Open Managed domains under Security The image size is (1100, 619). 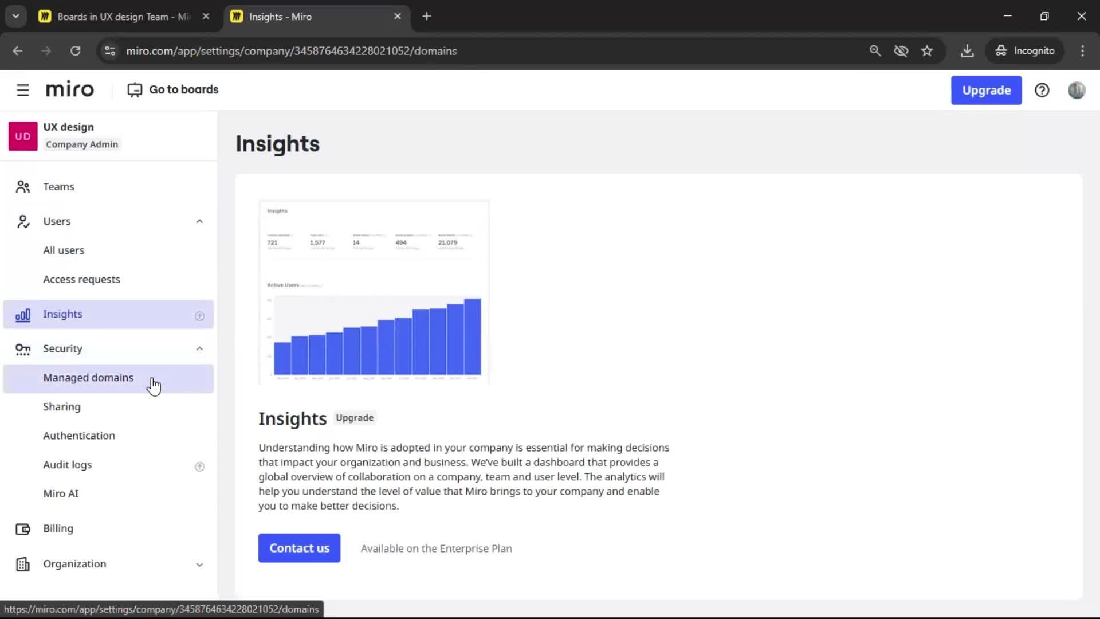point(108,378)
